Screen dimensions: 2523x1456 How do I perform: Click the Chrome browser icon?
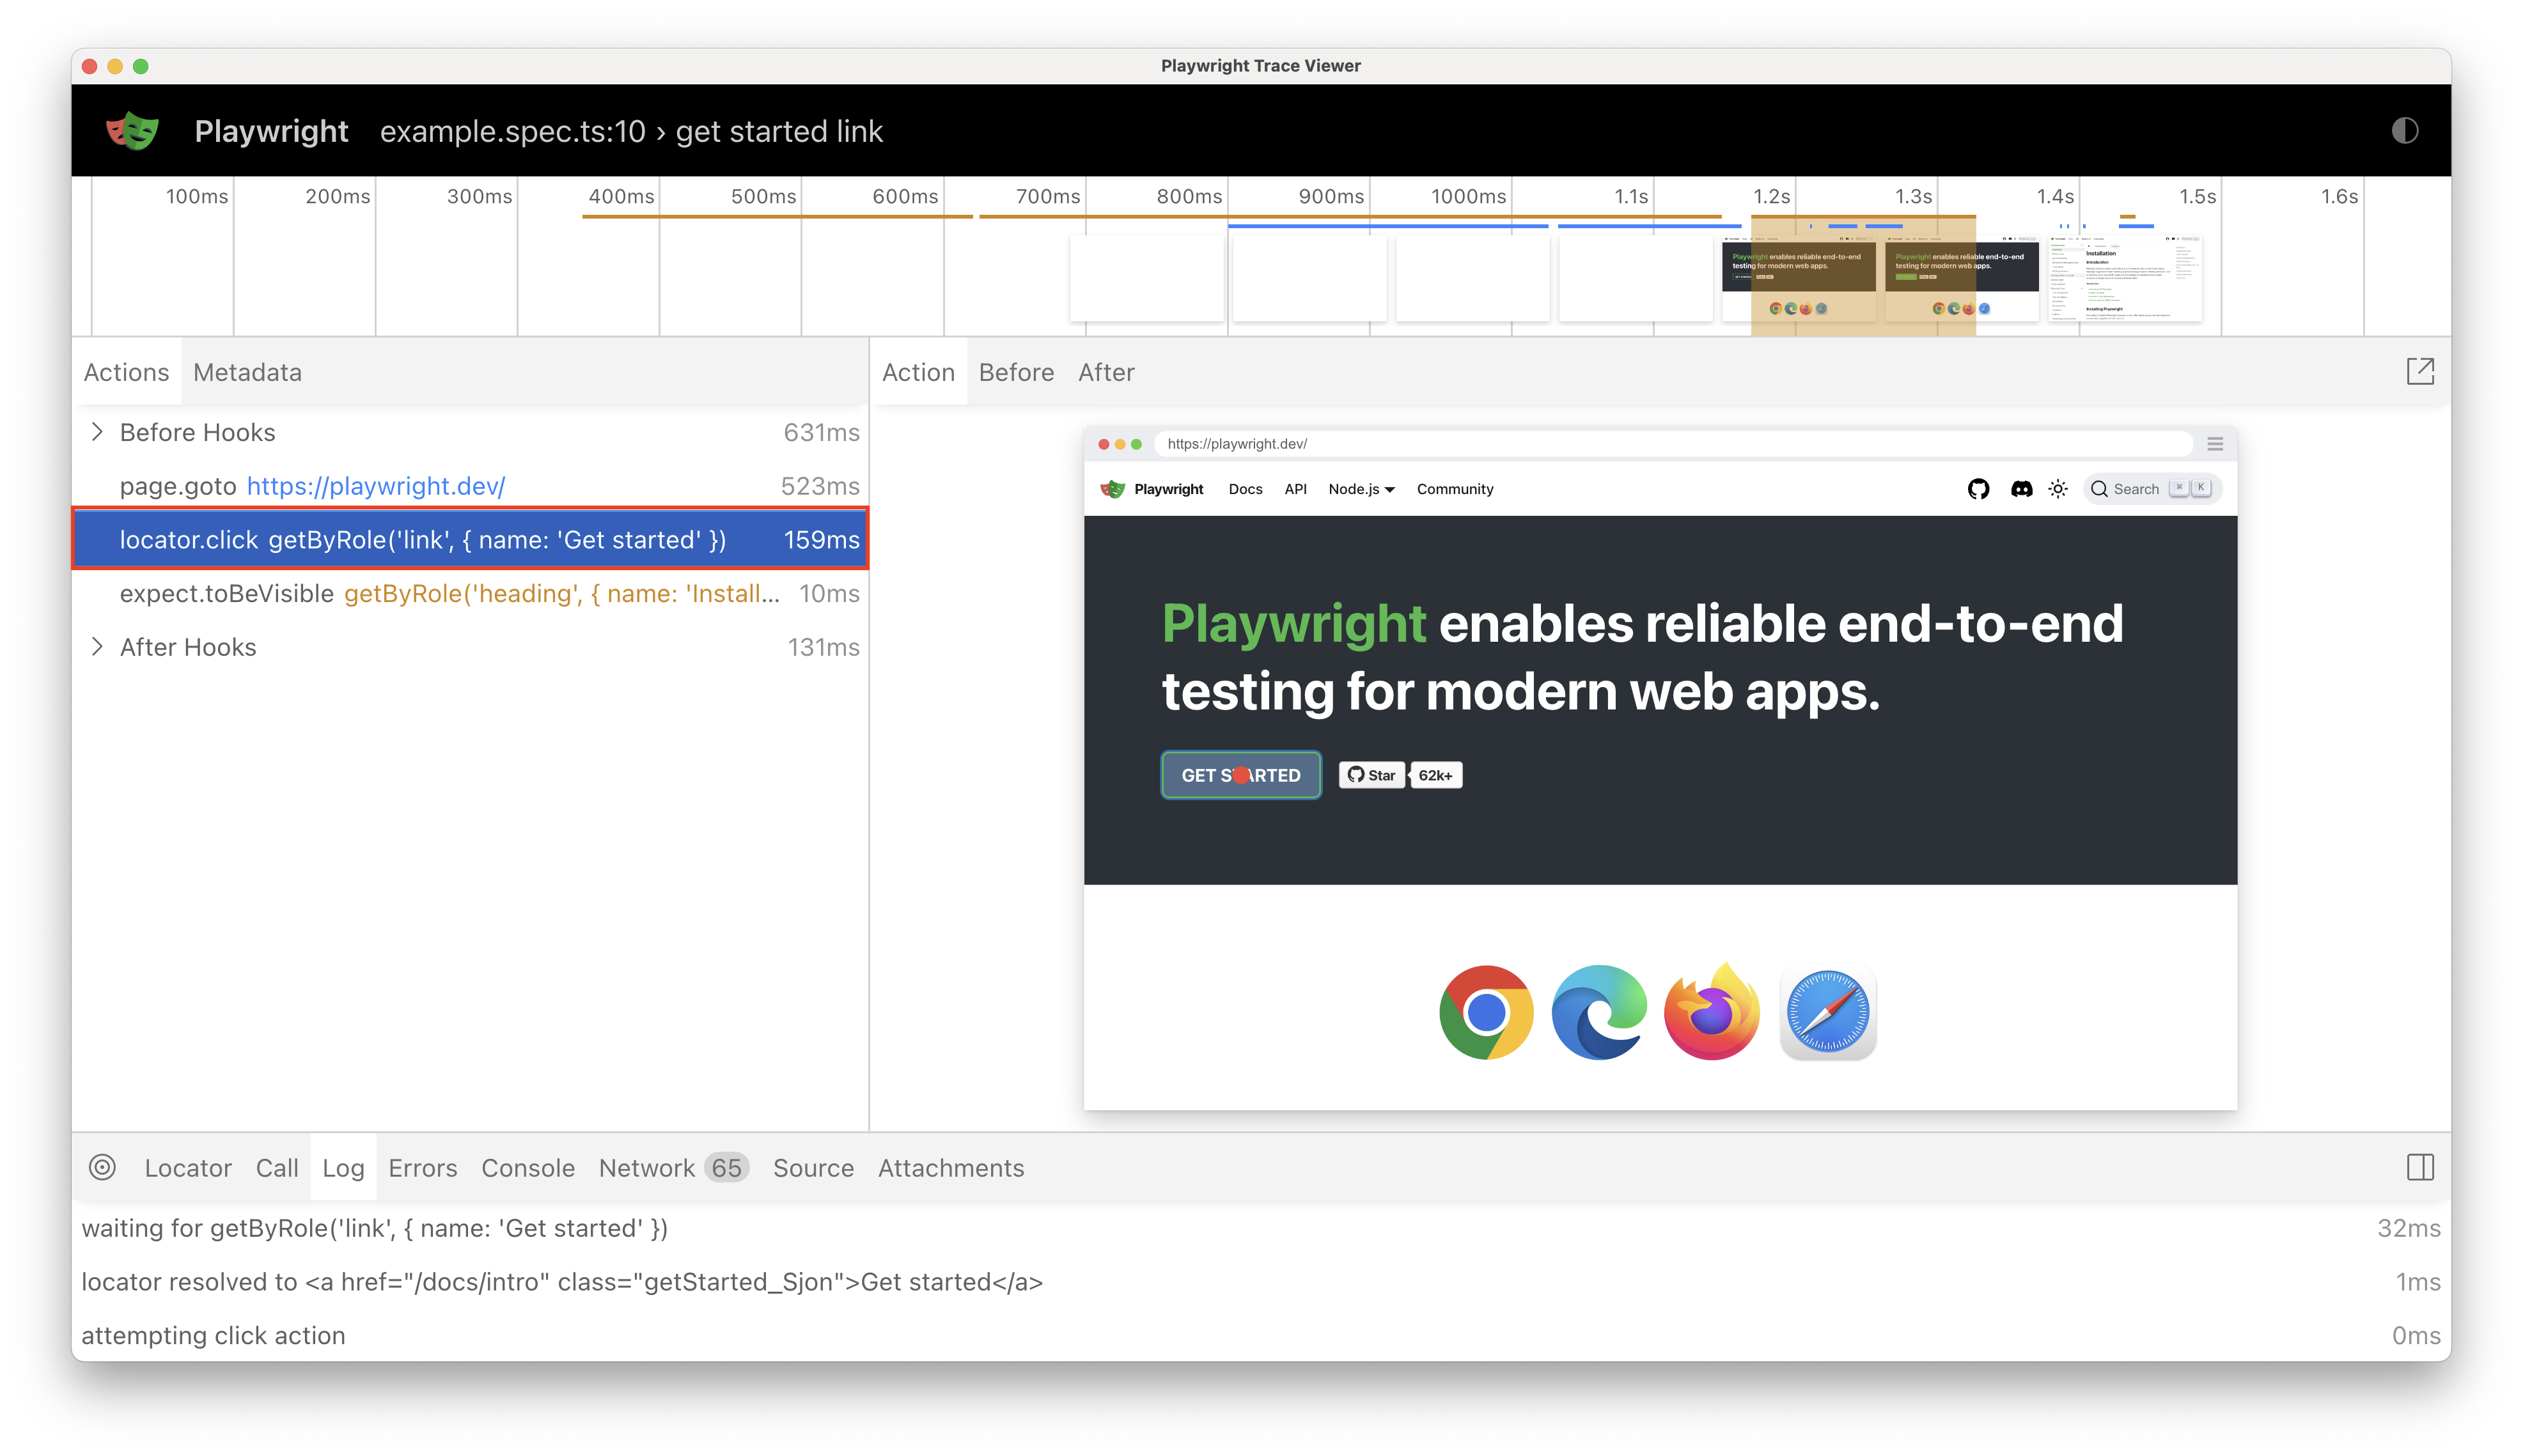coord(1487,1012)
